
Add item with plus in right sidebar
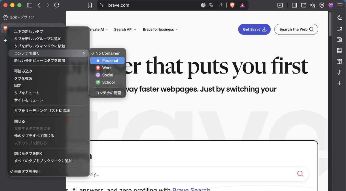pyautogui.click(x=339, y=83)
